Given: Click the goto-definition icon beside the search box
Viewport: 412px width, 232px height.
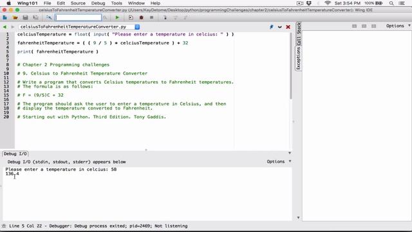Looking at the screenshot, I should point(49,17).
